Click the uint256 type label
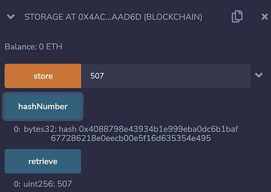 (x=39, y=184)
